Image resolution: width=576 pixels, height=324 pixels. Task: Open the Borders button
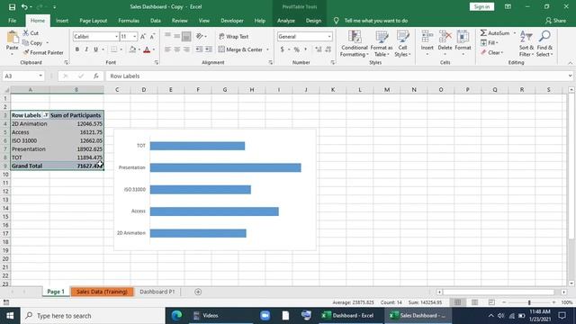114,49
